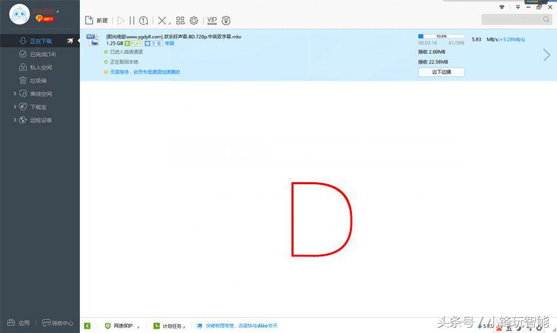This screenshot has height=333, width=557.
Task: Click the 已完成 checkmark icon
Action: click(x=23, y=54)
